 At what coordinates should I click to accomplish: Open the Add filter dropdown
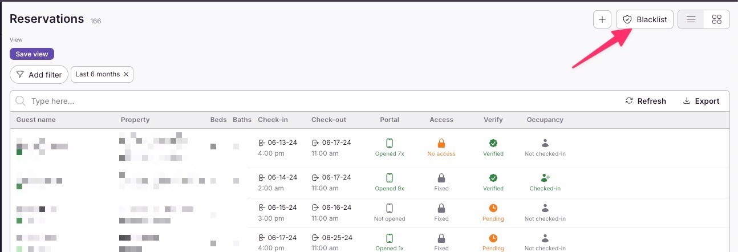39,75
